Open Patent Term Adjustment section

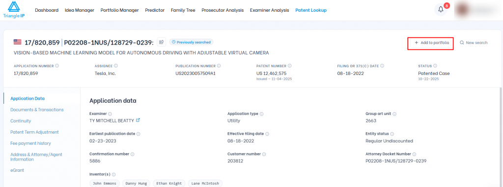[34, 132]
